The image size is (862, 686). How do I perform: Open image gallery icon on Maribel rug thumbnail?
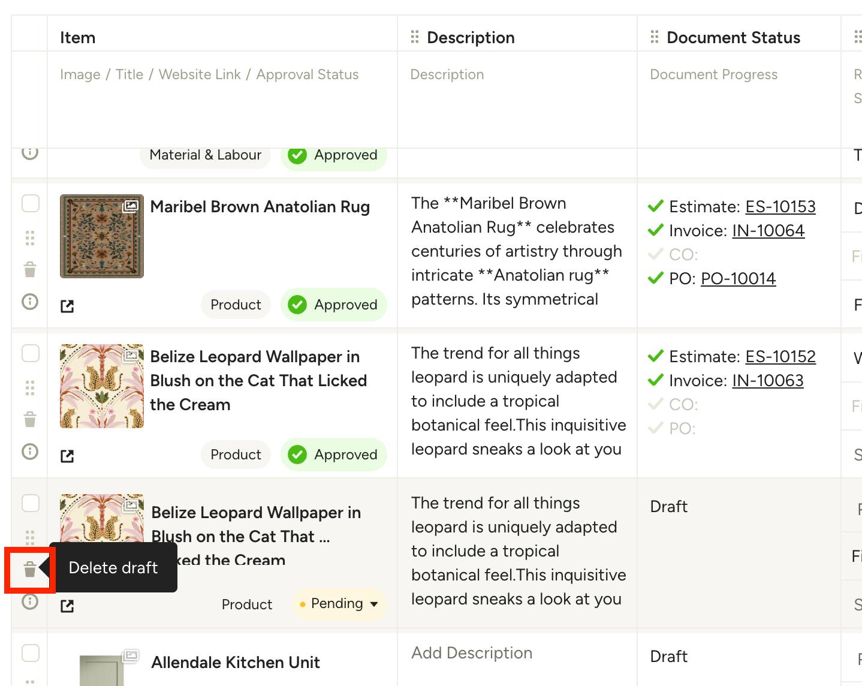tap(130, 207)
